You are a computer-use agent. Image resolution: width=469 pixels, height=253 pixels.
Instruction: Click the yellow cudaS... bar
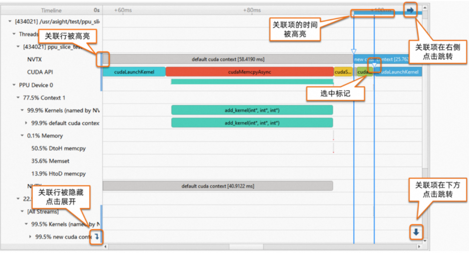343,72
